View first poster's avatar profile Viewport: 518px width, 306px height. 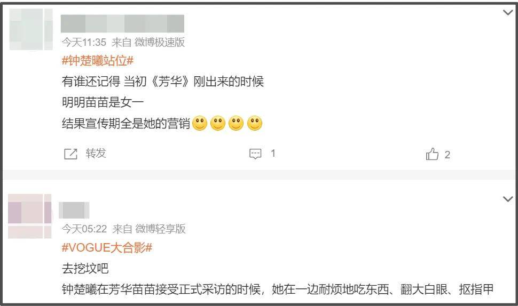coord(31,29)
